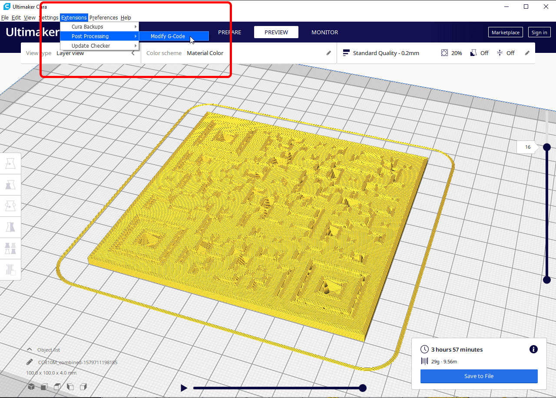Select the Scale tool in left toolbar

[10, 185]
